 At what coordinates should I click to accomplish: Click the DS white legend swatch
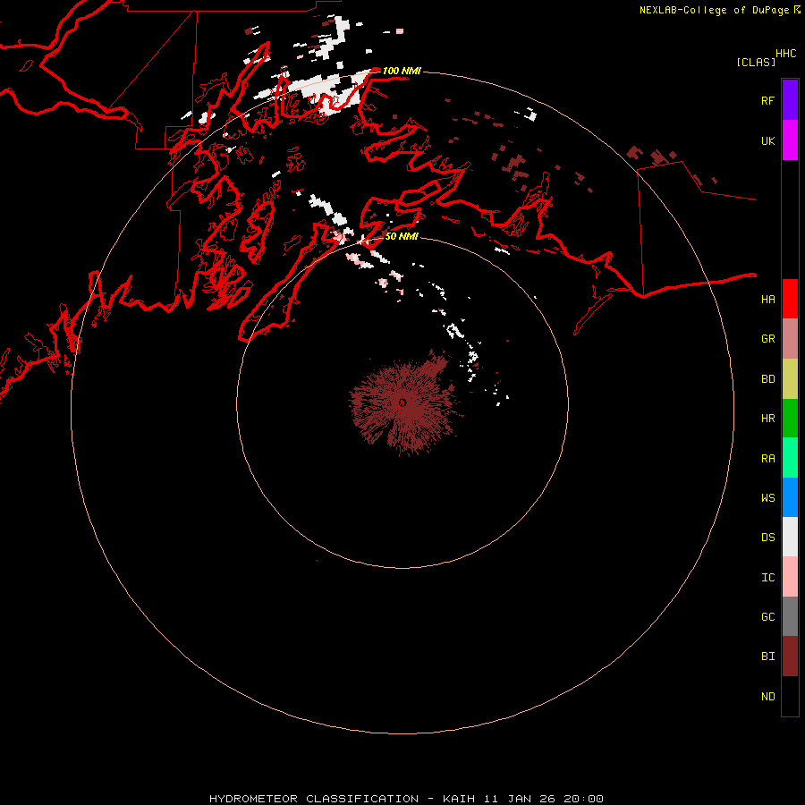pyautogui.click(x=790, y=537)
